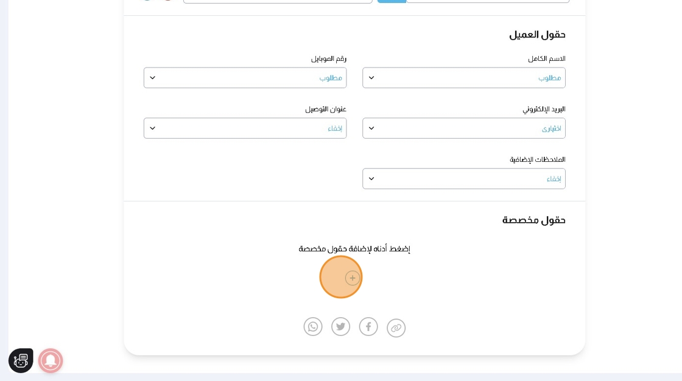Open الملاحظات الإضافية dropdown
This screenshot has width=682, height=381.
(x=463, y=178)
